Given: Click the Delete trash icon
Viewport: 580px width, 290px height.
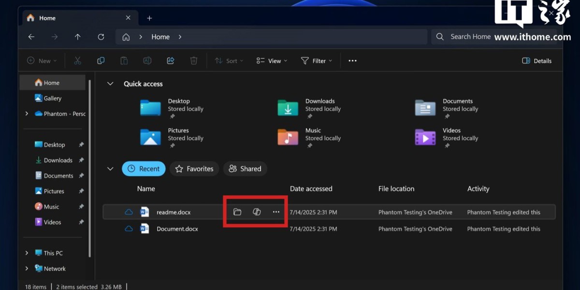Looking at the screenshot, I should click(x=194, y=61).
